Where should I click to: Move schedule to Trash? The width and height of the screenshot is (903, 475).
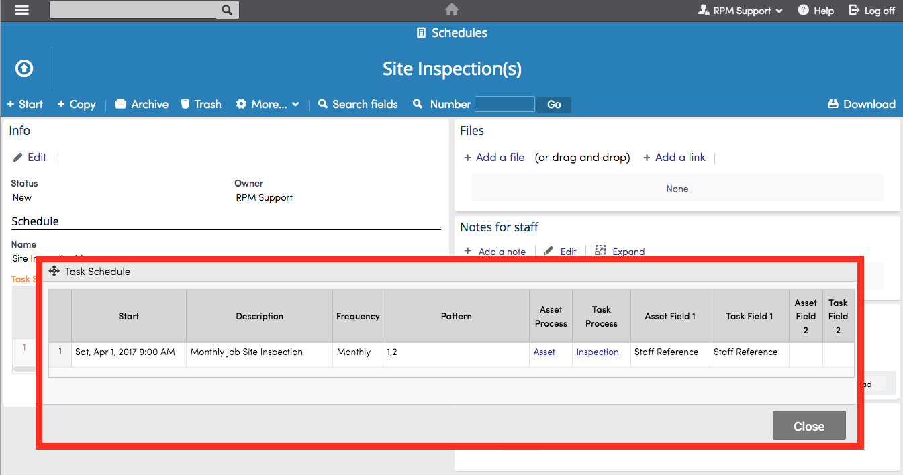(201, 104)
